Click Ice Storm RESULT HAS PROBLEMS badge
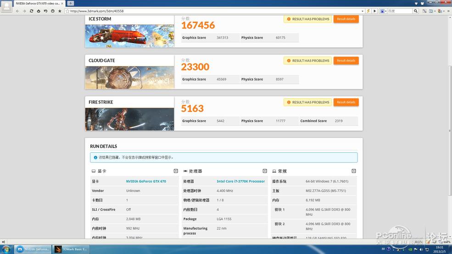This screenshot has height=254, width=452. point(307,19)
